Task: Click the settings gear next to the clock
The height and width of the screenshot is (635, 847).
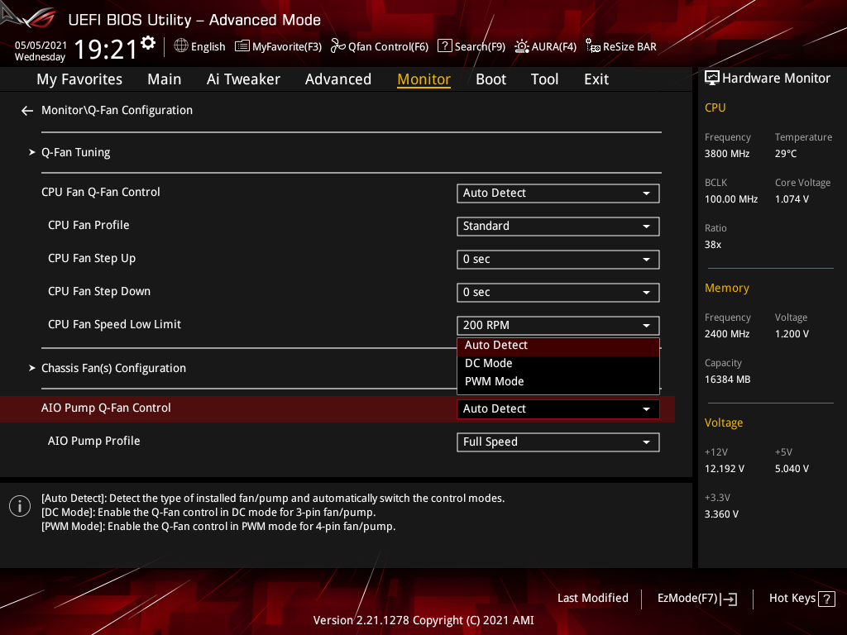Action: [x=148, y=43]
